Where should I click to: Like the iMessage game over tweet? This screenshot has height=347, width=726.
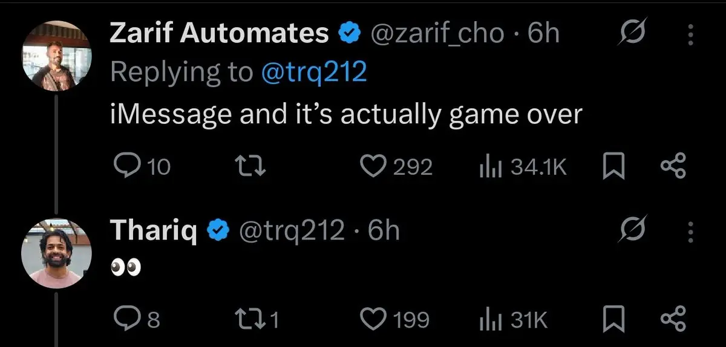(374, 166)
